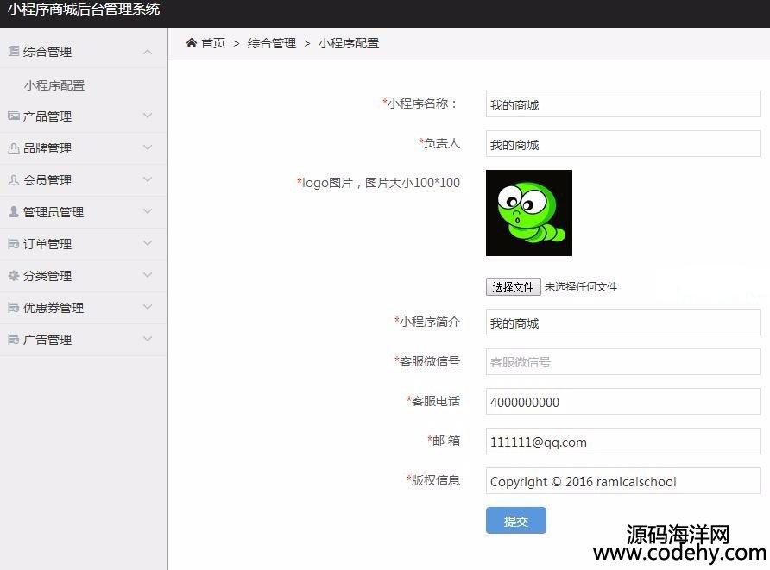
Task: Click the 订单管理 sidebar icon
Action: [x=14, y=244]
